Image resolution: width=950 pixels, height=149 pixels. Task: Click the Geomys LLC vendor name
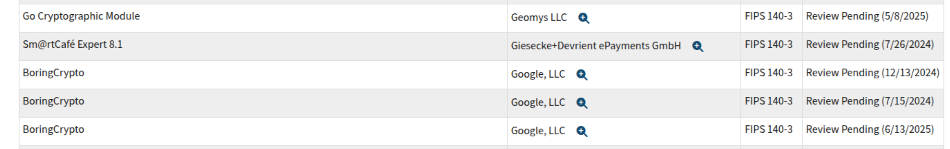click(539, 18)
